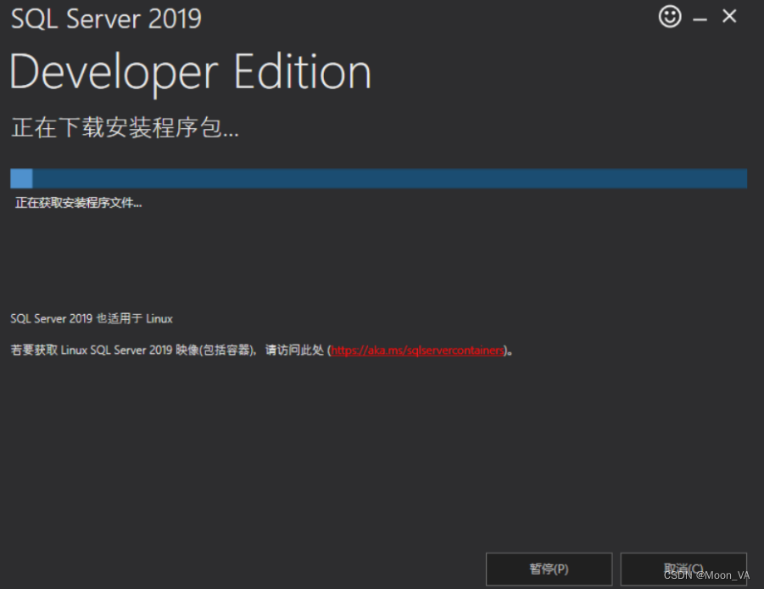The width and height of the screenshot is (764, 589).
Task: Click the light blue progress indicator block
Action: (21, 178)
